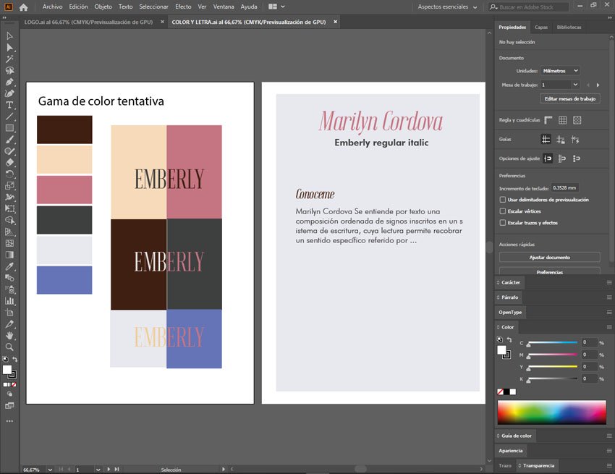Click the ruler icon under Regla y cuadrículas
615x474 pixels.
pyautogui.click(x=548, y=120)
